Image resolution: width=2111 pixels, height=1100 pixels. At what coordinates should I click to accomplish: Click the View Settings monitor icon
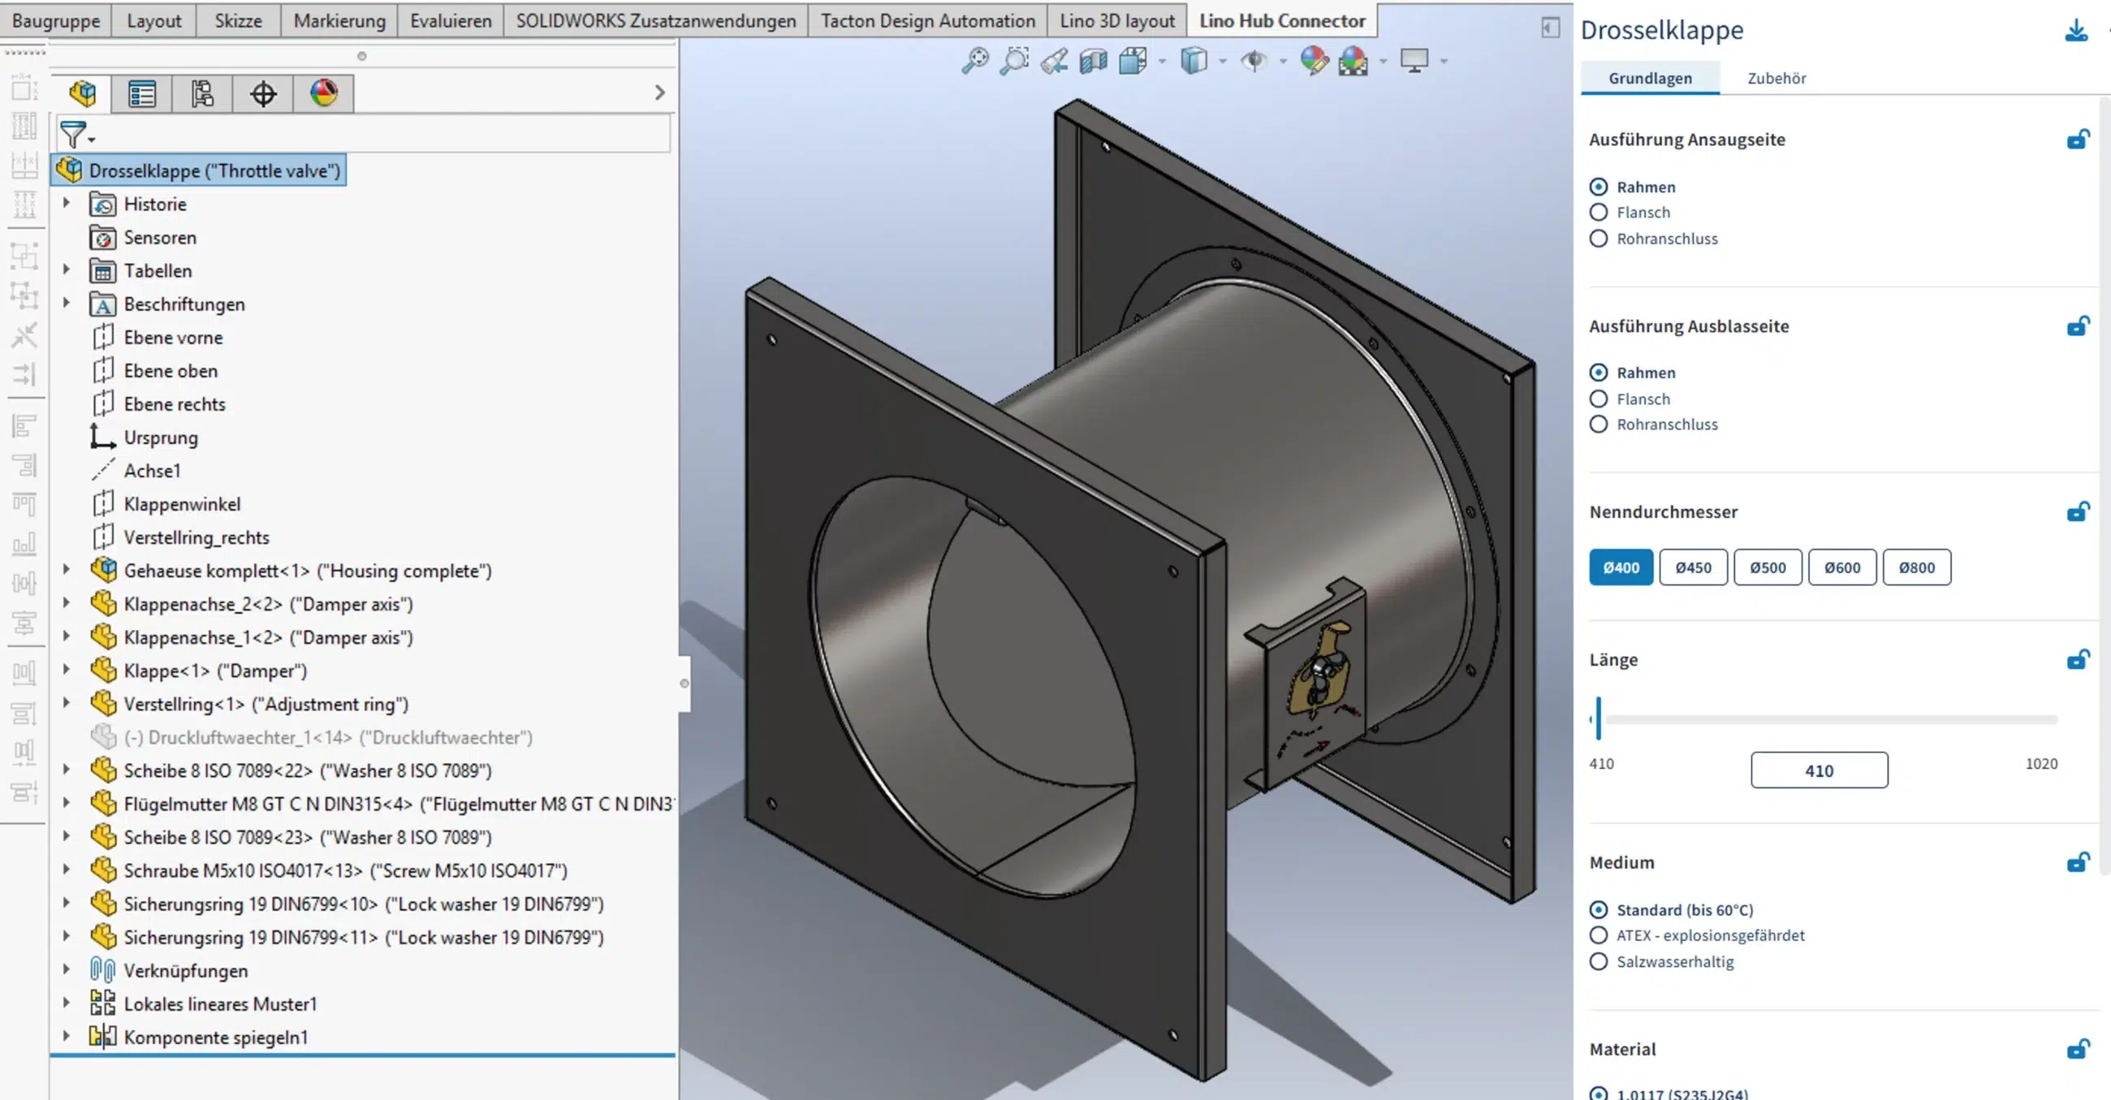tap(1414, 61)
